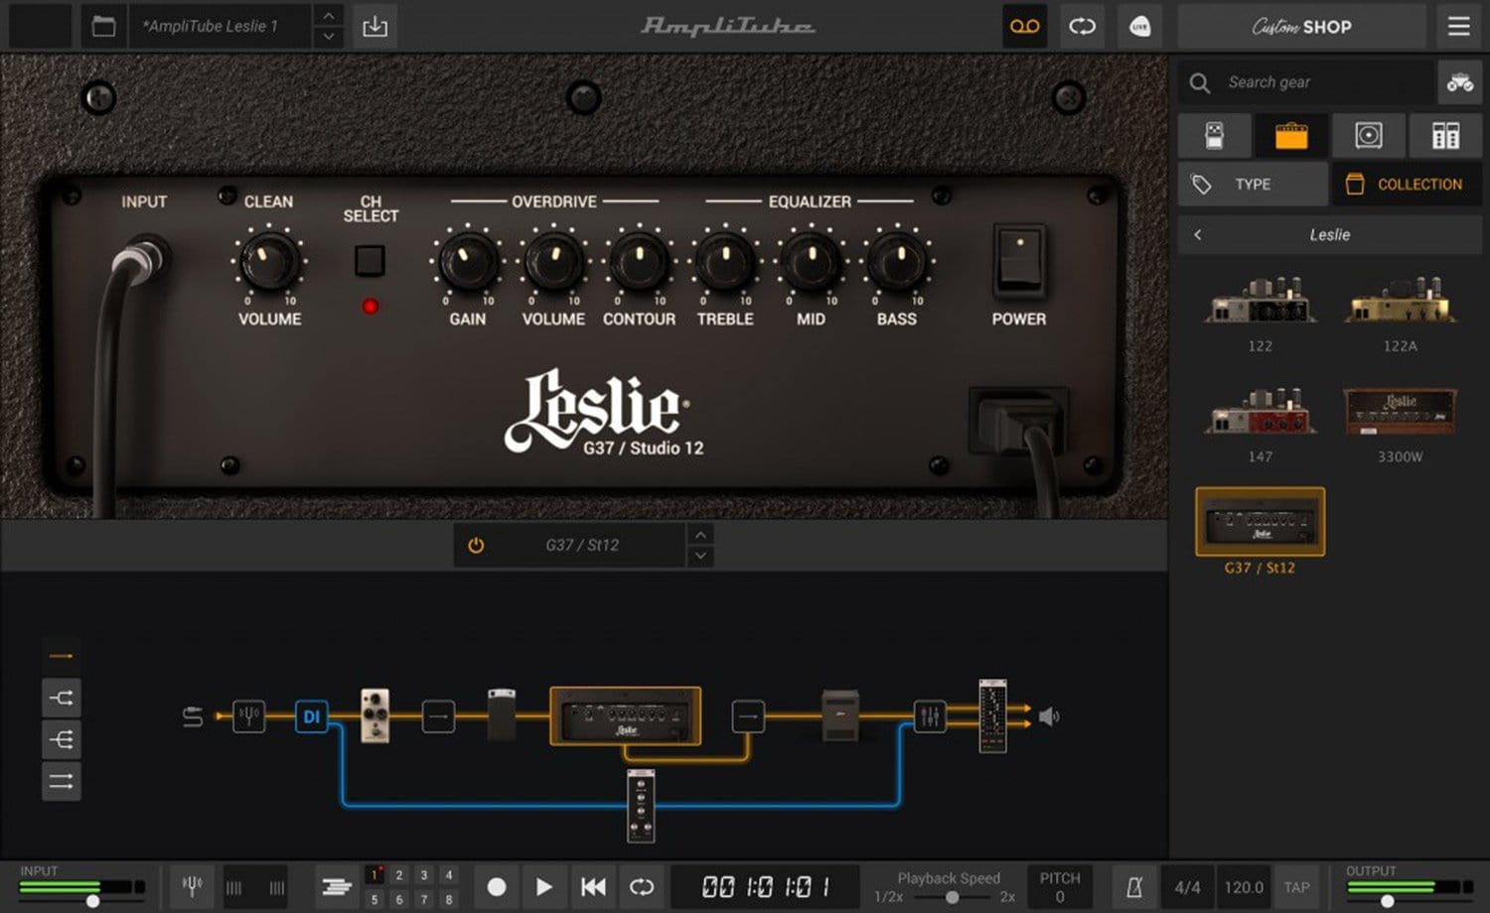This screenshot has width=1490, height=913.
Task: Open the tape recorder icon in top bar
Action: [1024, 27]
